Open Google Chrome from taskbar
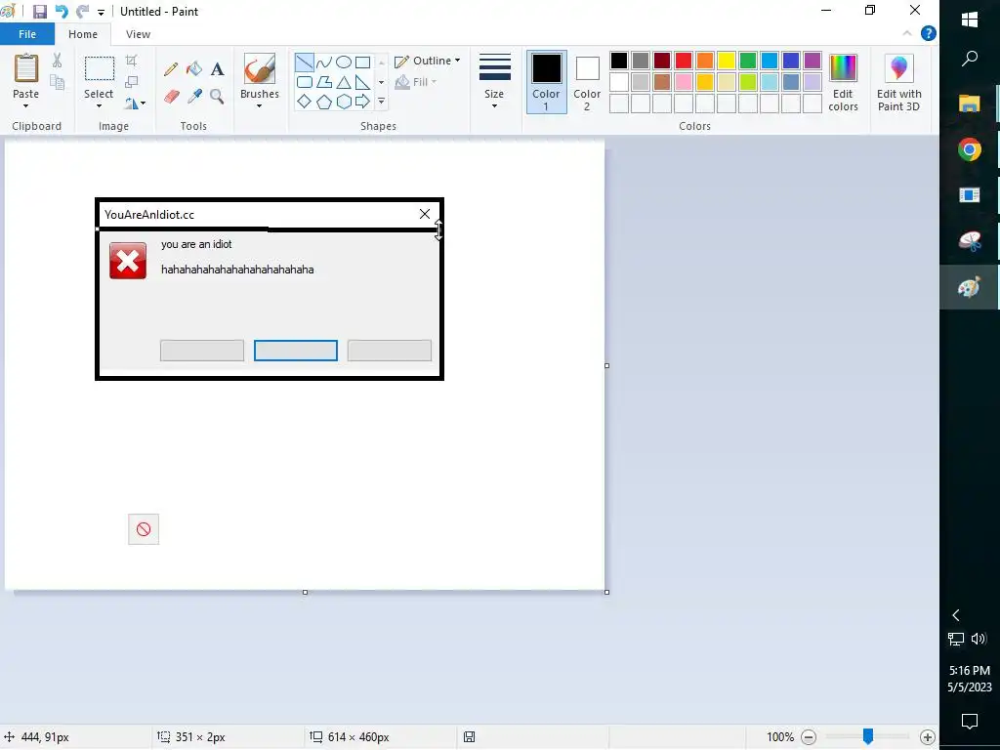1000x750 pixels. pyautogui.click(x=970, y=149)
